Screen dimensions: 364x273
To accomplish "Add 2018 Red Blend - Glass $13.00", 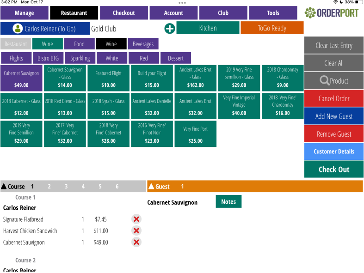I will point(65,106).
